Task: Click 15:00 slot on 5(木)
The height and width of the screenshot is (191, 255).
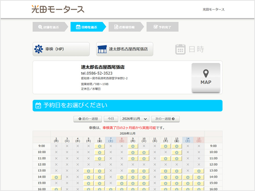Action: tap(89, 183)
